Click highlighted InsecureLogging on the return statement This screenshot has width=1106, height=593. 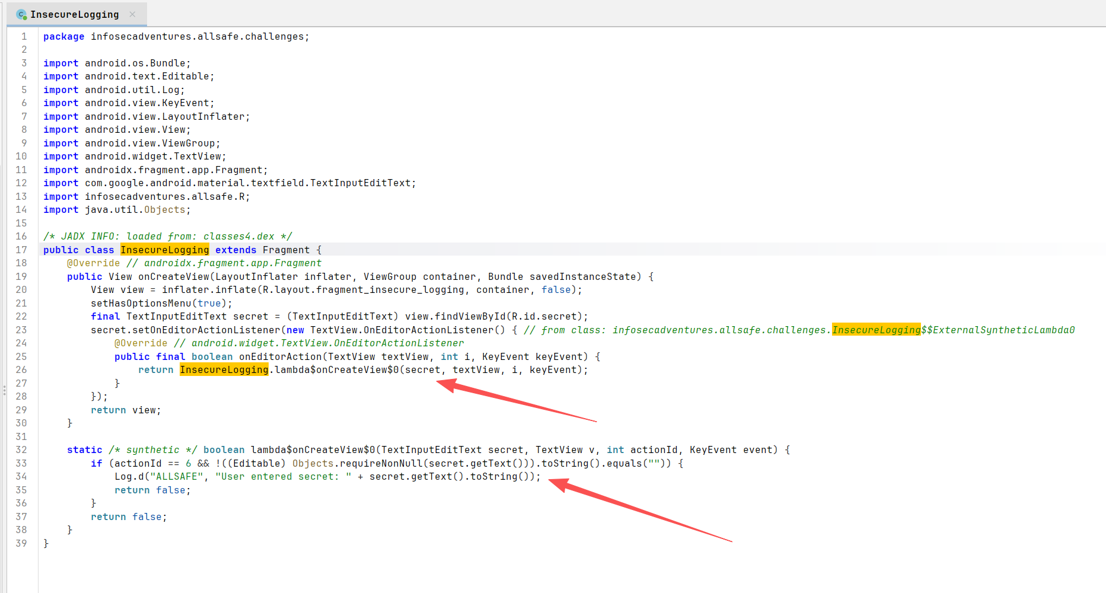click(224, 369)
